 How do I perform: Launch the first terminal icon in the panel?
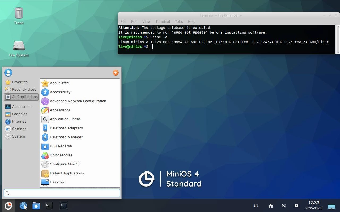[x=49, y=206]
